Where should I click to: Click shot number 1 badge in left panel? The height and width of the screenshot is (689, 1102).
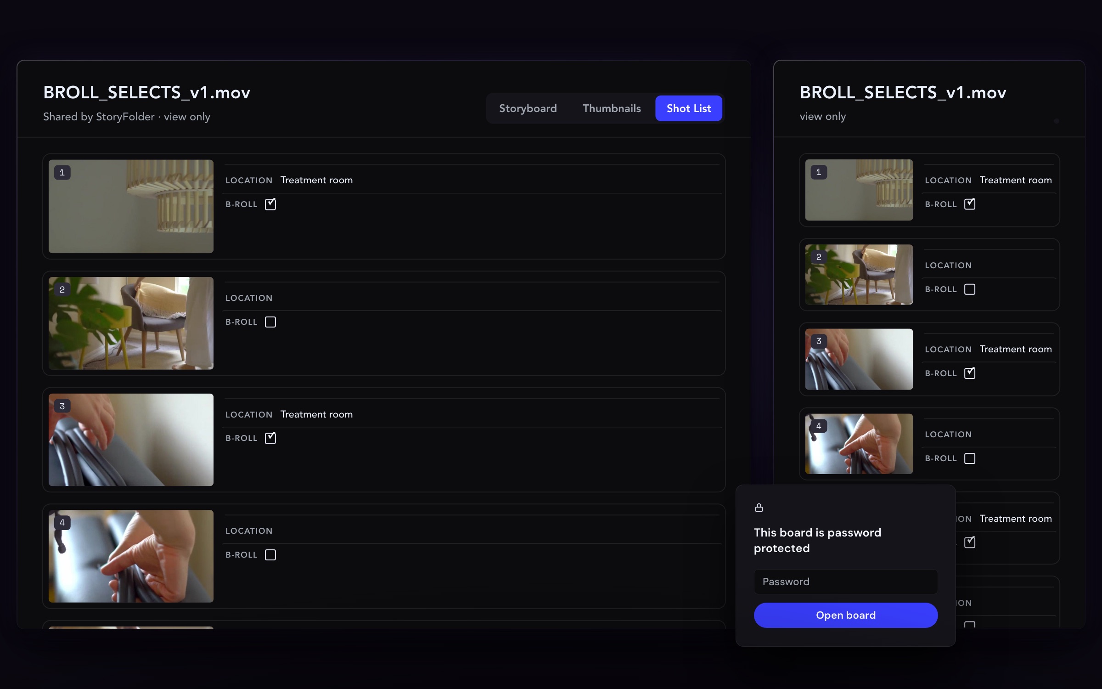62,173
